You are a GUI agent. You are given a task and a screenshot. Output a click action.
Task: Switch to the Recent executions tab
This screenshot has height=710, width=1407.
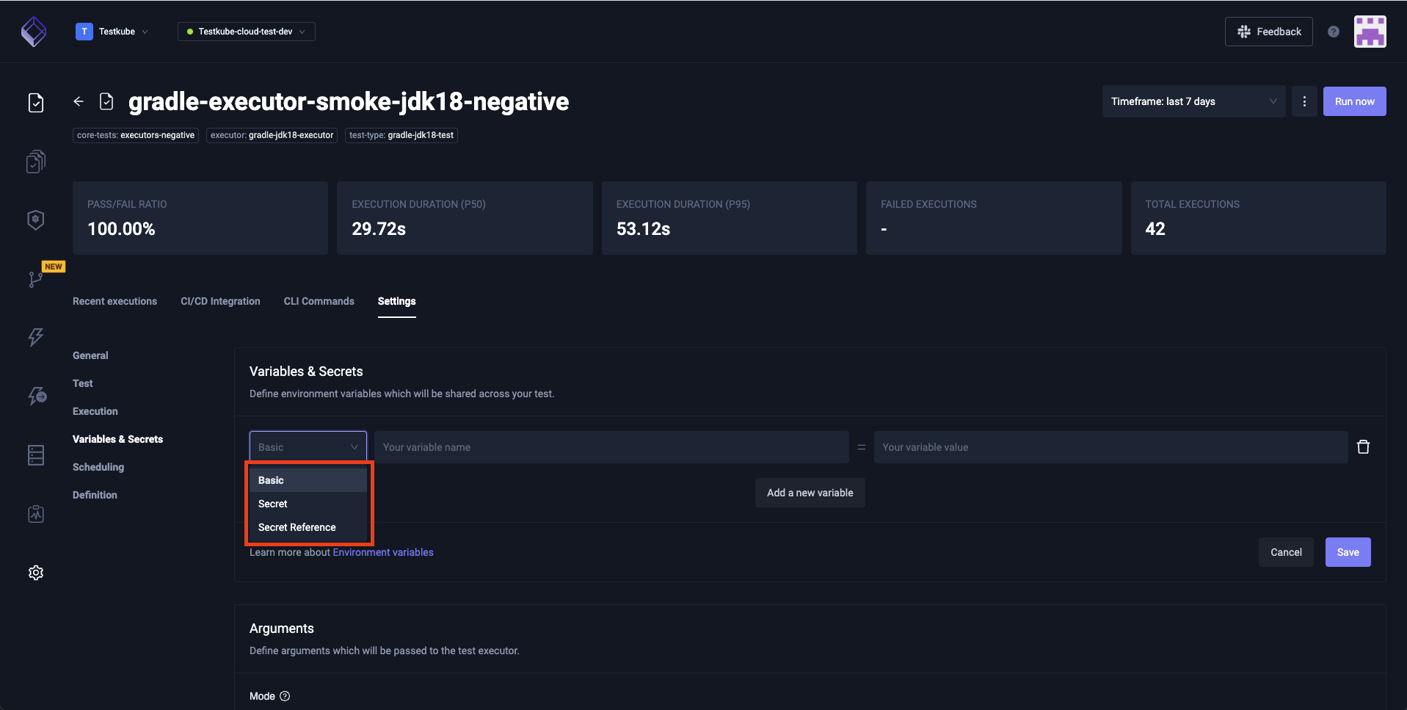[114, 301]
